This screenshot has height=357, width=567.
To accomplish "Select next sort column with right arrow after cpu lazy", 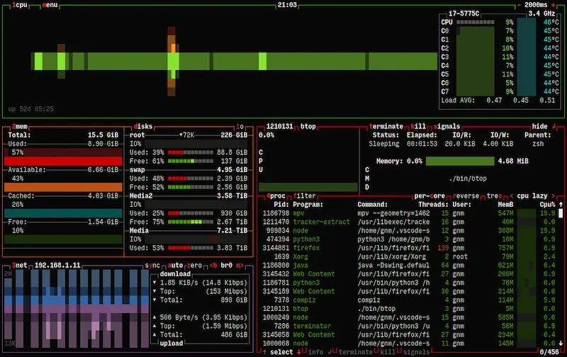I will point(554,195).
